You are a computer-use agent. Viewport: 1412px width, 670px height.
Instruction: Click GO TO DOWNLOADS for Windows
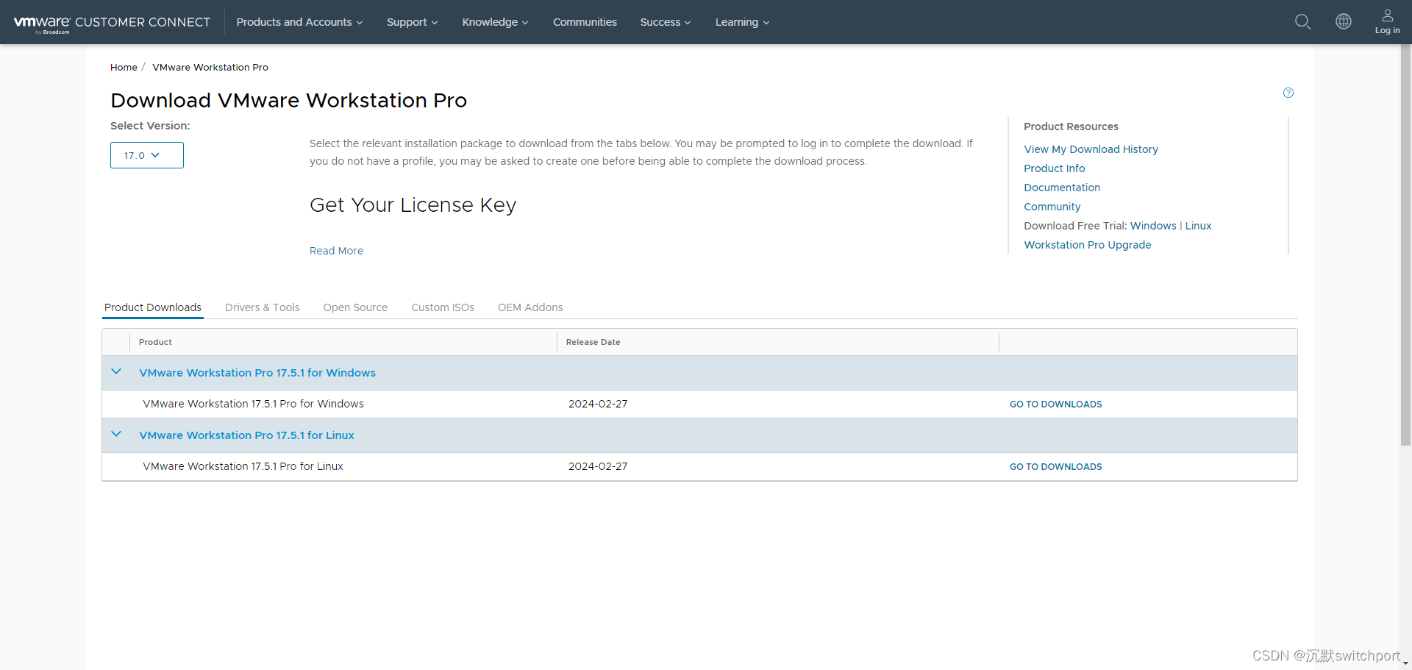[x=1055, y=405]
